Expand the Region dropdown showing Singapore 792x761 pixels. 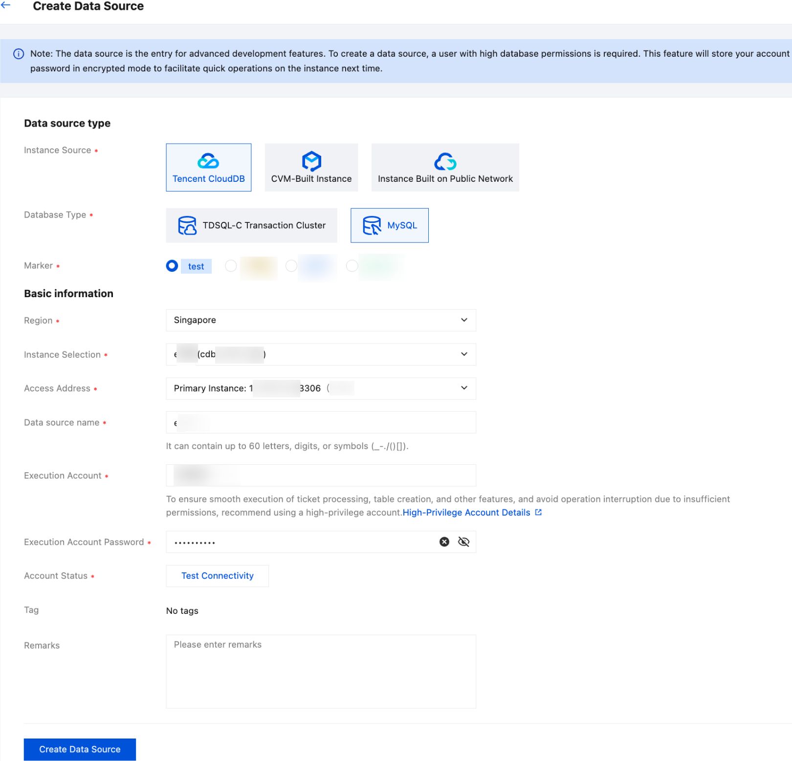tap(321, 320)
